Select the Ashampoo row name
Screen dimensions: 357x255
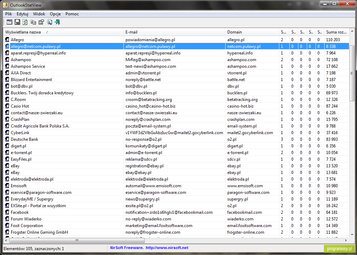click(21, 59)
